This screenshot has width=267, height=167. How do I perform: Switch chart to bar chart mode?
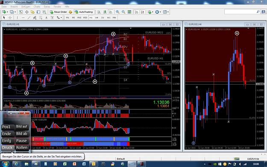pos(99,12)
